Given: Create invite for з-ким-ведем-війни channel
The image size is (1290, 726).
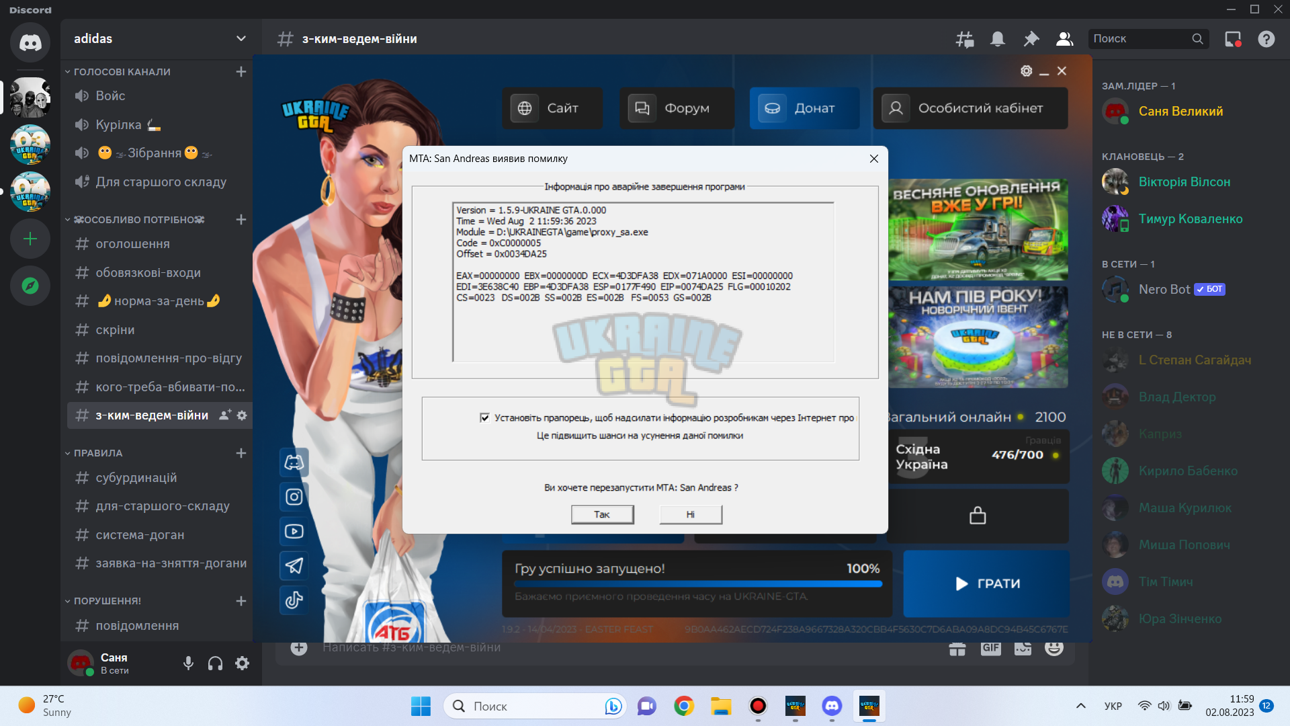Looking at the screenshot, I should [x=225, y=415].
